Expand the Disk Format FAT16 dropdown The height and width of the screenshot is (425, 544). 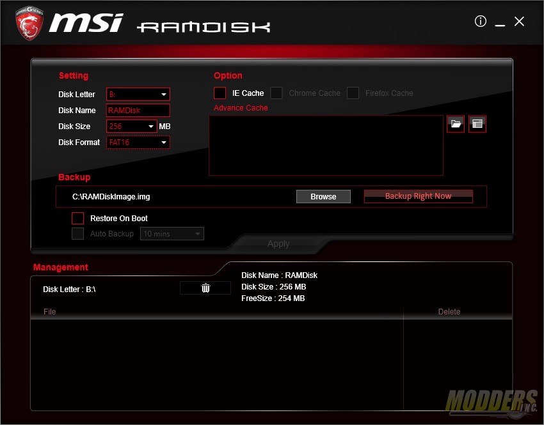click(138, 143)
